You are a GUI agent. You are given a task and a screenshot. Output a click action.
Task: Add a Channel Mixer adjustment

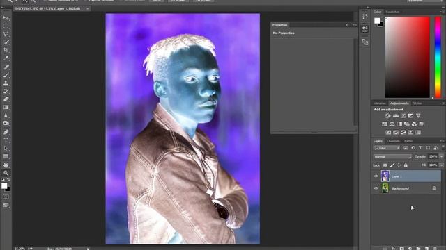coord(414,124)
